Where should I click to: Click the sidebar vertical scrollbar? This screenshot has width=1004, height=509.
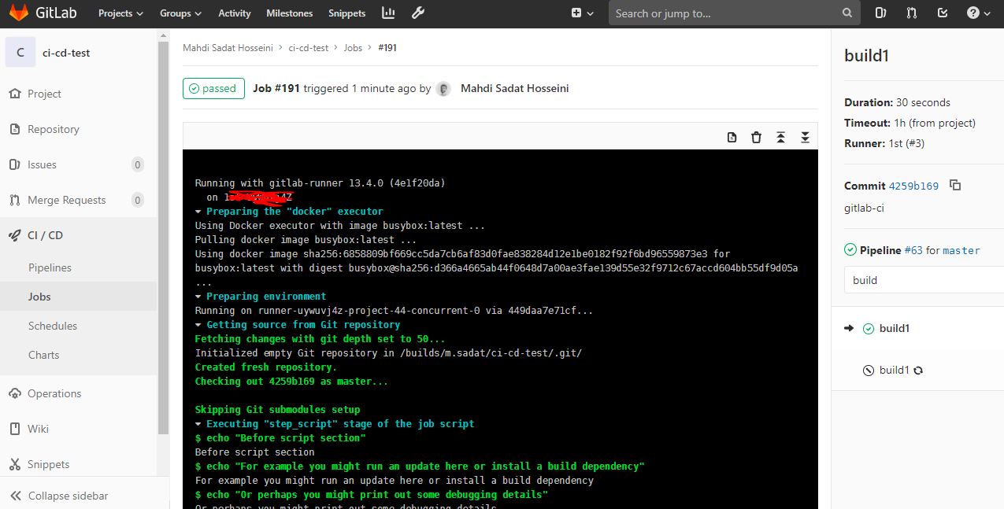point(164,236)
